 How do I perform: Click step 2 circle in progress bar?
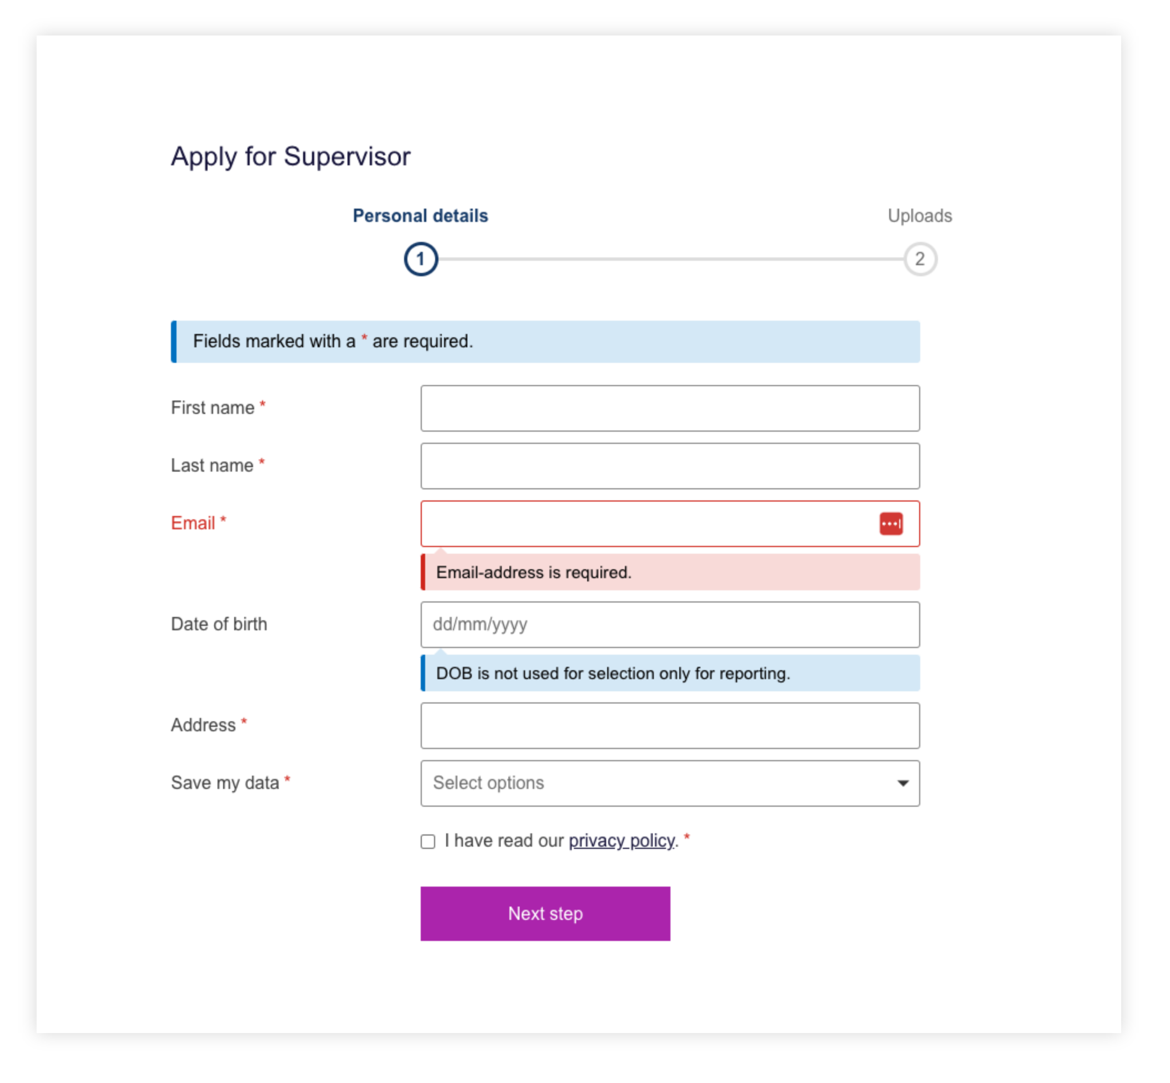pyautogui.click(x=919, y=259)
